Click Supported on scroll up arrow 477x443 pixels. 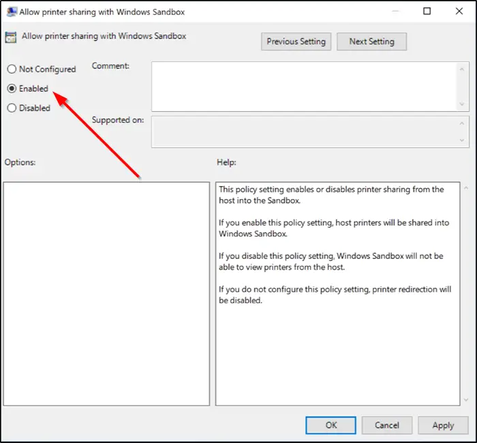(x=462, y=123)
